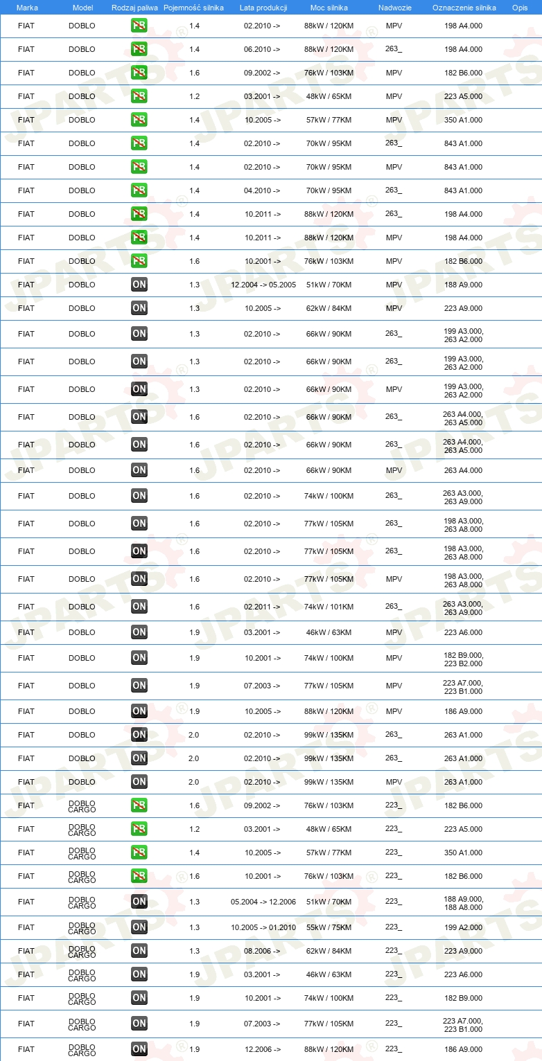Click the Lata produkcji column header
Screen dimensions: 542x1061
263,8
